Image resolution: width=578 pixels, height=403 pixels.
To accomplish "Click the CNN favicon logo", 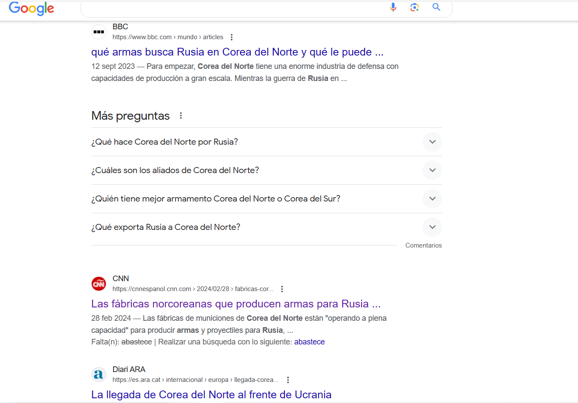I will pyautogui.click(x=99, y=284).
